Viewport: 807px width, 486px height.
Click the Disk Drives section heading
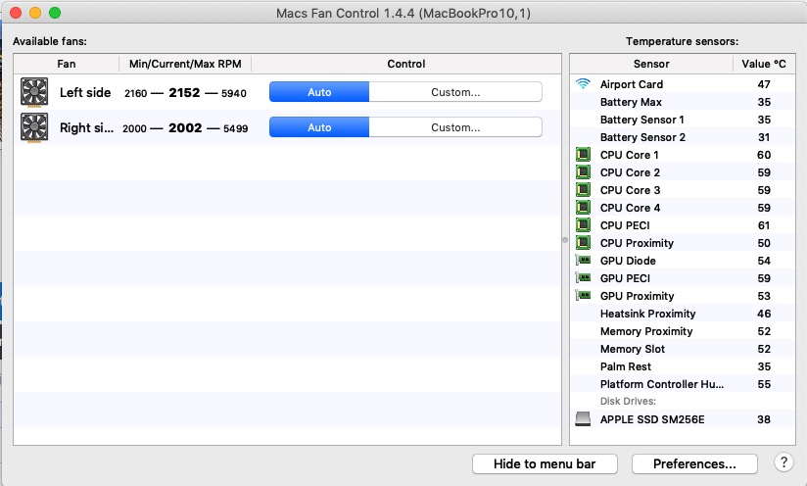pos(628,401)
